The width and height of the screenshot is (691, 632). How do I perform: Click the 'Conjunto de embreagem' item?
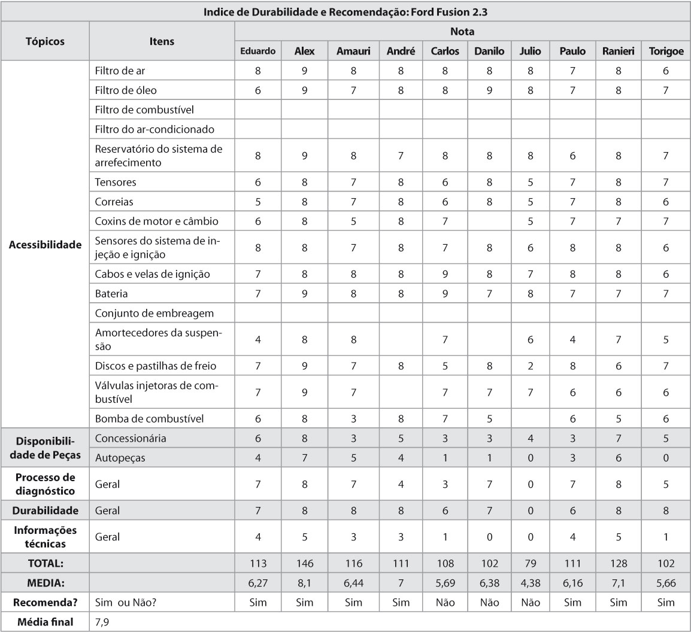click(x=154, y=313)
